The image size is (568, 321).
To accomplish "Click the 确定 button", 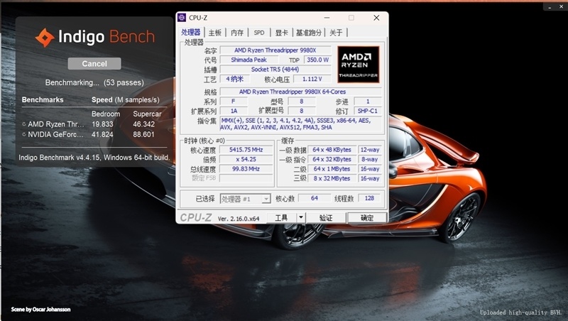I will (x=367, y=218).
